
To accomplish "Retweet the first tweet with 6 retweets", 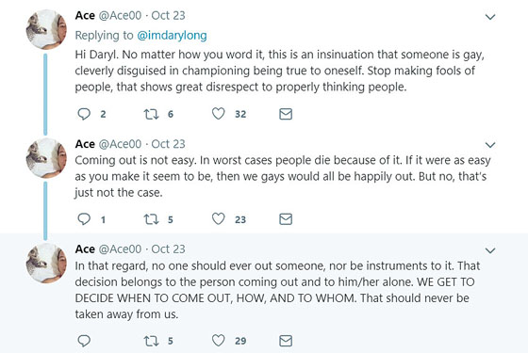I will tap(151, 114).
